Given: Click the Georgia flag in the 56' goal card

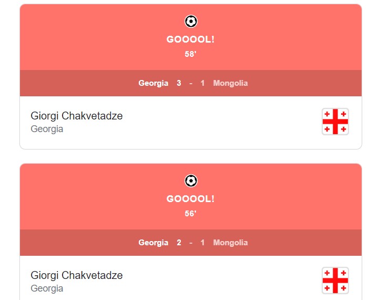Looking at the screenshot, I should 335,281.
